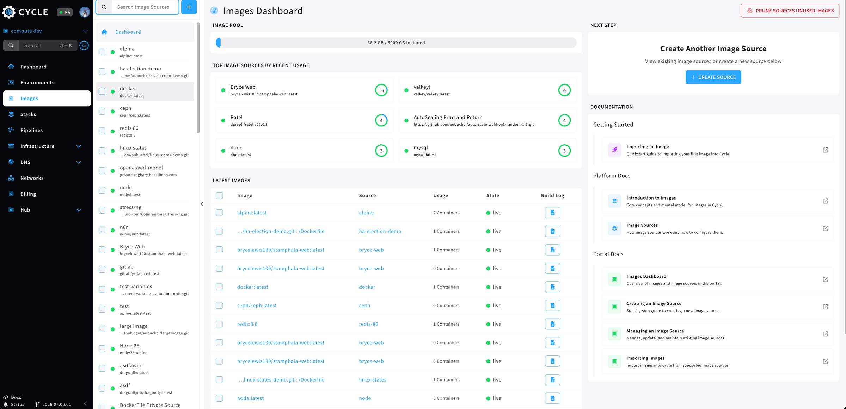Open Creating an Image Source external icon
The image size is (846, 409).
[826, 307]
